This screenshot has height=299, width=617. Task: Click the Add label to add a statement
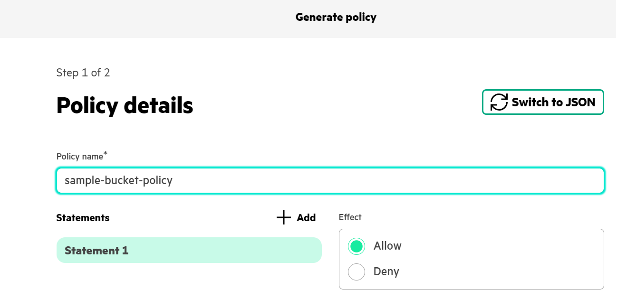[x=306, y=218]
